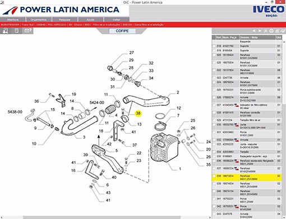Click the document icon next to forklift

point(16,31)
